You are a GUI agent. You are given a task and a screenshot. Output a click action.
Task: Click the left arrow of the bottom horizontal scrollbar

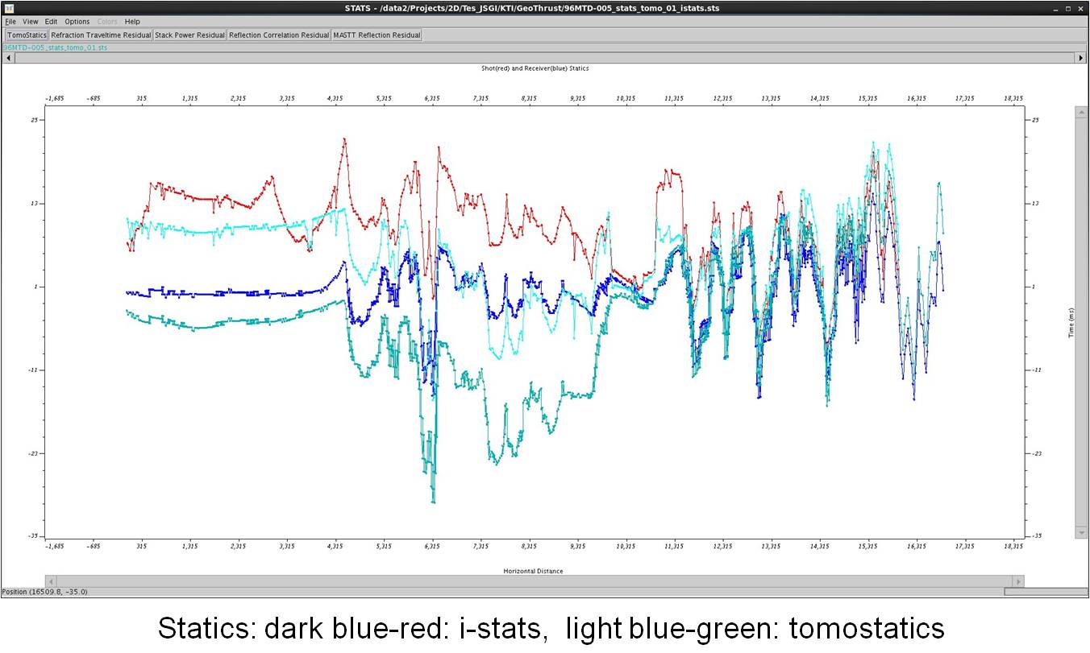tap(52, 581)
